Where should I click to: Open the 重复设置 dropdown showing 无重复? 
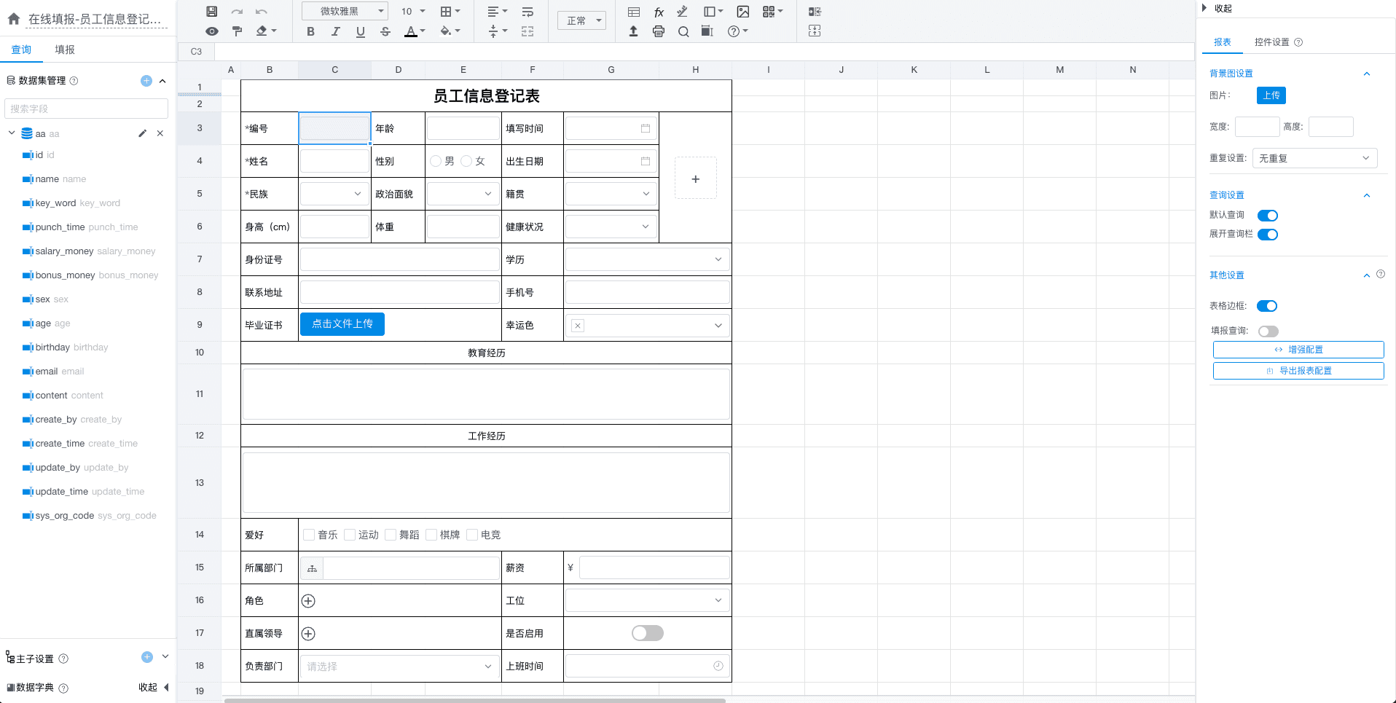point(1314,158)
